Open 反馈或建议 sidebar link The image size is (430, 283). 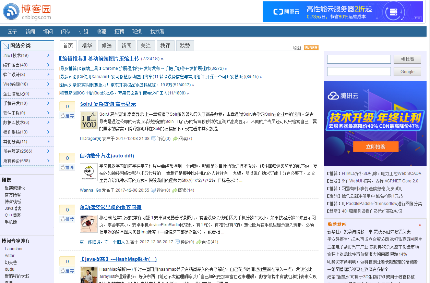(15, 188)
